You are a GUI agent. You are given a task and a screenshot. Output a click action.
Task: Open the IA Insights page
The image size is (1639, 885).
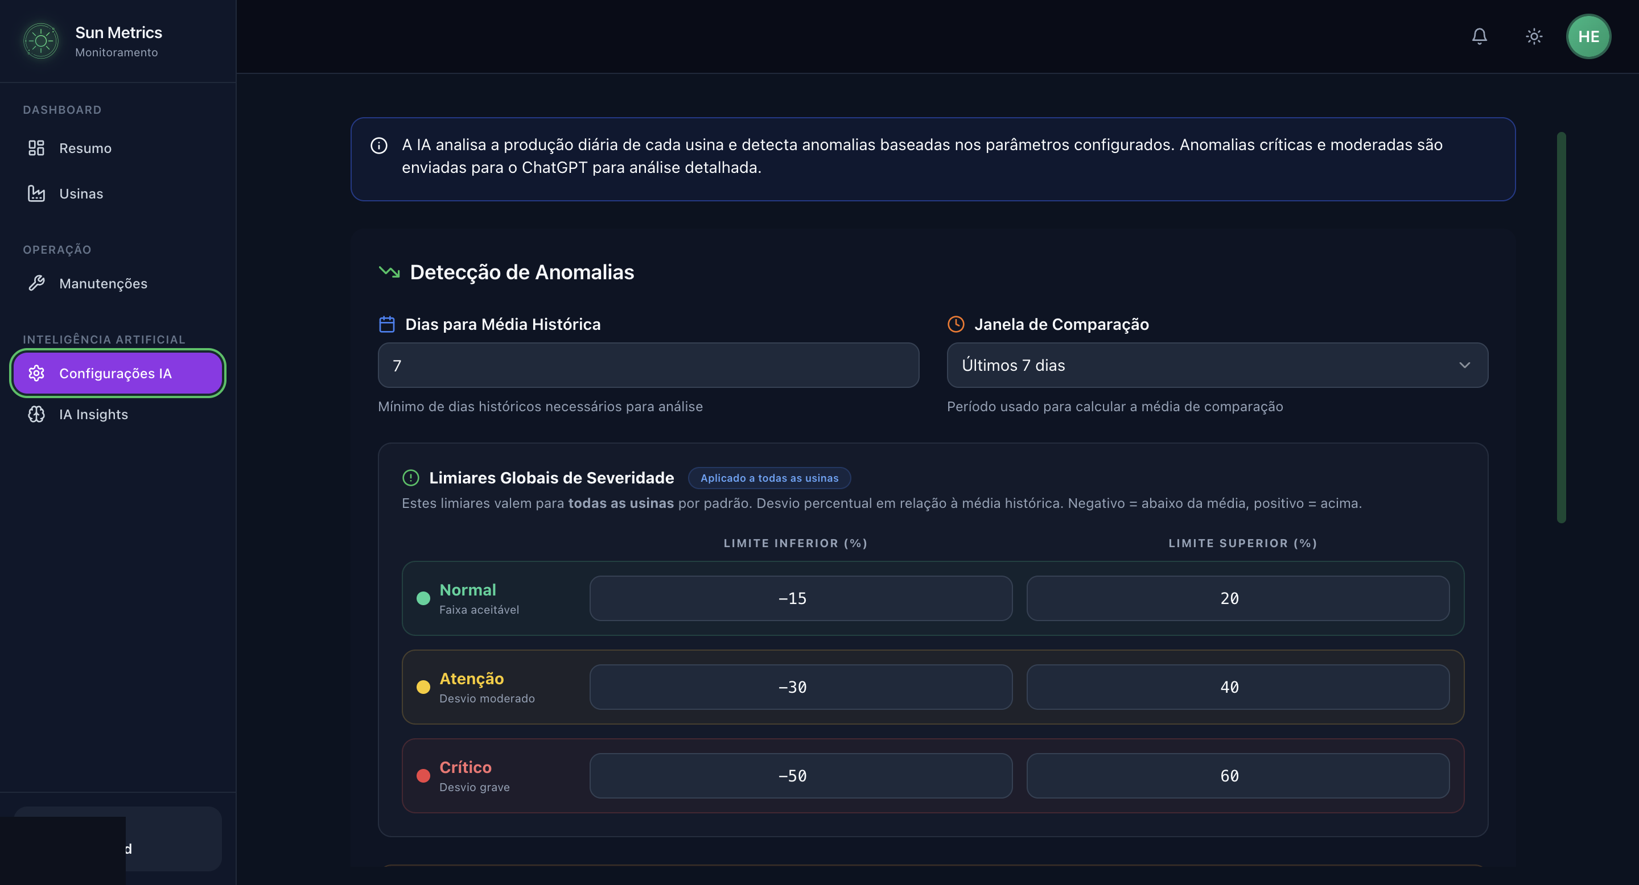(93, 414)
